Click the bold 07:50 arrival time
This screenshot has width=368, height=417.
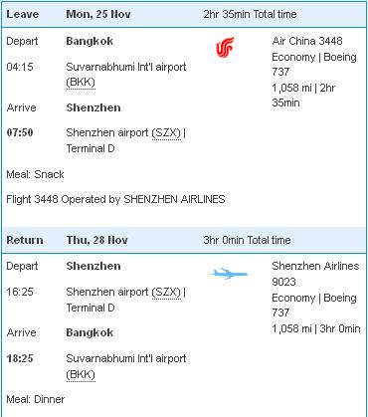(x=20, y=132)
